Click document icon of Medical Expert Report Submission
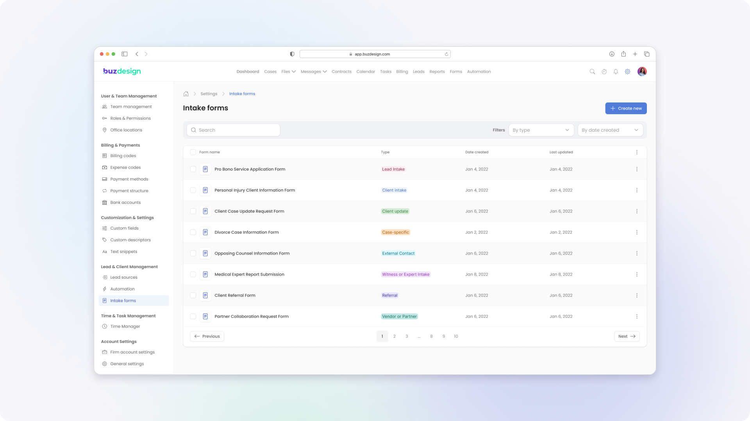This screenshot has width=750, height=421. pyautogui.click(x=205, y=274)
